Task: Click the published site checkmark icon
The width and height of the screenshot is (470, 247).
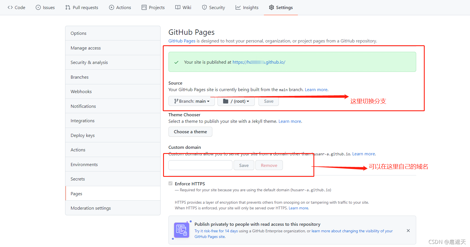Action: pyautogui.click(x=176, y=62)
